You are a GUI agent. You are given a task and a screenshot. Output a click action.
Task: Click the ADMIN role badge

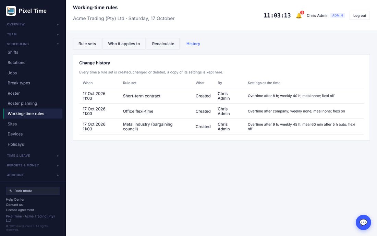click(338, 16)
